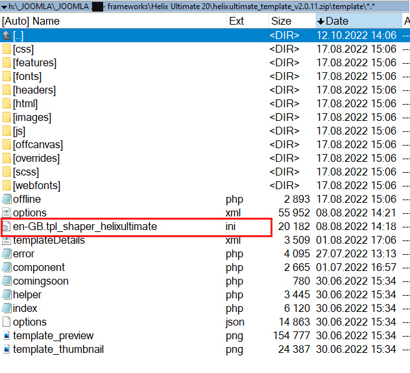This screenshot has width=410, height=373.
Task: Sort files by the Size column header
Action: (x=292, y=21)
